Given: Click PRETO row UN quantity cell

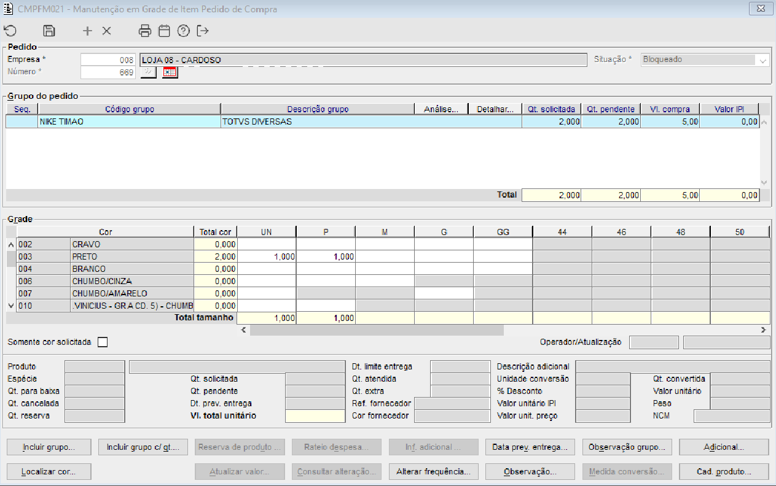Looking at the screenshot, I should (267, 256).
